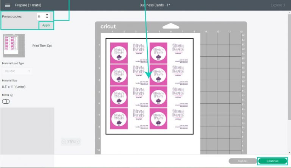Open the Material Load Type dropdown
291x168 pixels.
point(17,71)
